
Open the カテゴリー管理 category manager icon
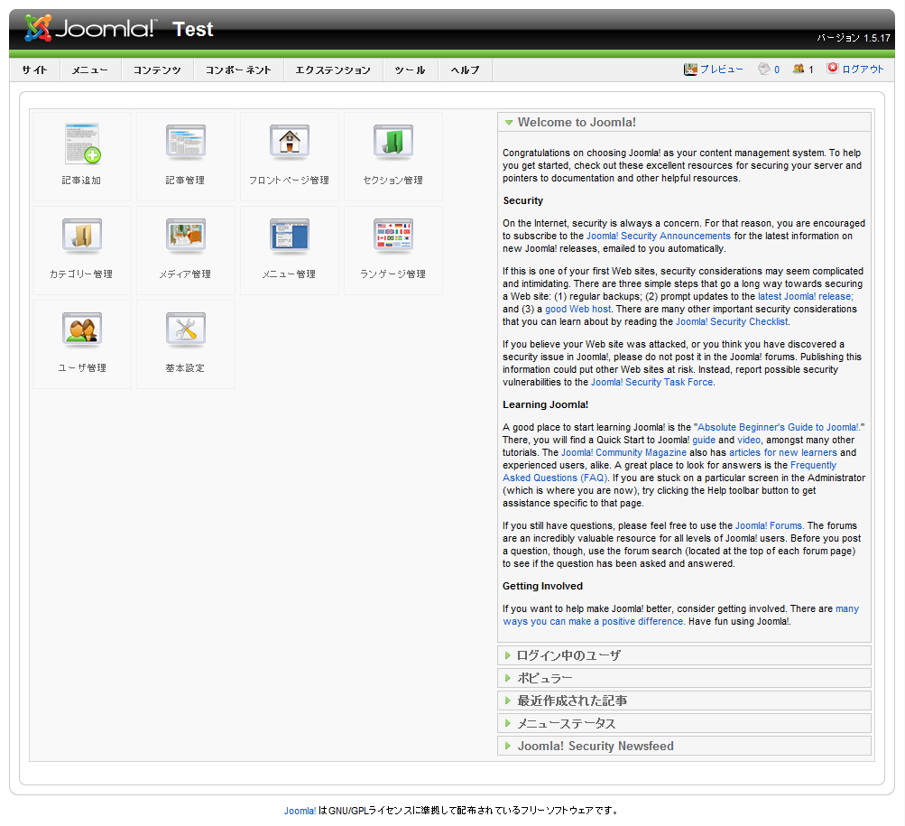click(x=82, y=236)
